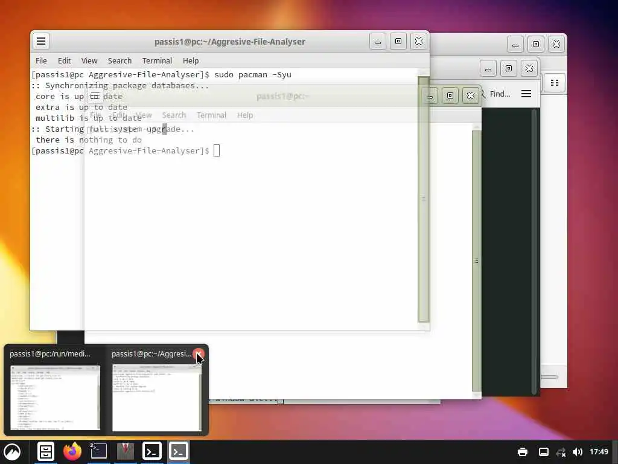Select the passis1@pc:~/Aggresi... window preview thumbnail
This screenshot has height=464, width=618.
pos(157,398)
